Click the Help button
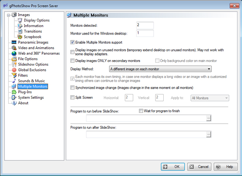The height and width of the screenshot is (176, 242). (x=225, y=167)
